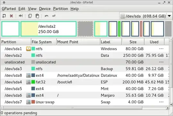173x116 pixels.
Task: Select the thin green fat32 block in the disk map
Action: pyautogui.click(x=119, y=29)
